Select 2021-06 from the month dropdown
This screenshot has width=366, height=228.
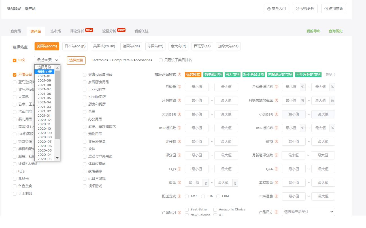pyautogui.click(x=44, y=93)
